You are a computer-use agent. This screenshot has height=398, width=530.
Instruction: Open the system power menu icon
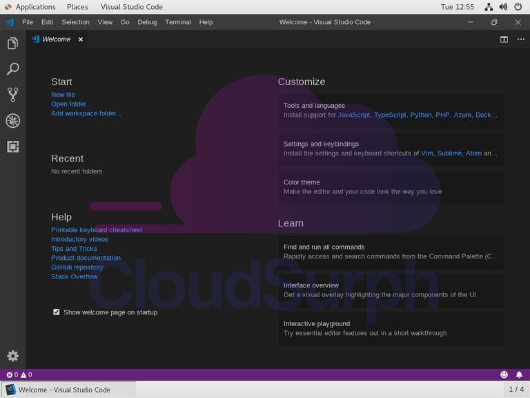(x=518, y=7)
